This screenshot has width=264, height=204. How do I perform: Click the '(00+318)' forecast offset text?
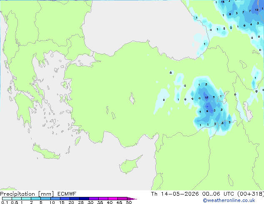(x=251, y=194)
